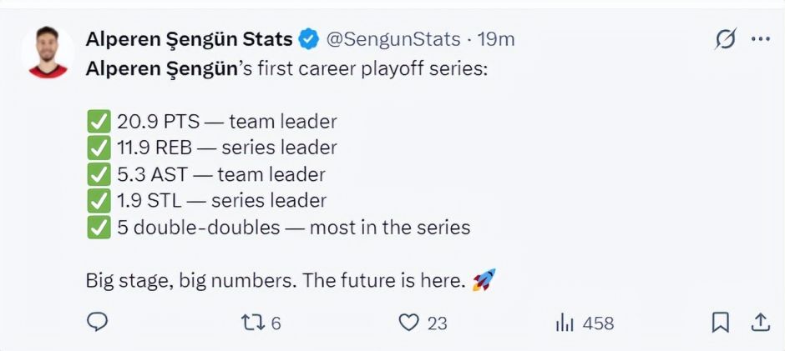Open view analytics bar-chart icon
785x351 pixels.
click(565, 323)
